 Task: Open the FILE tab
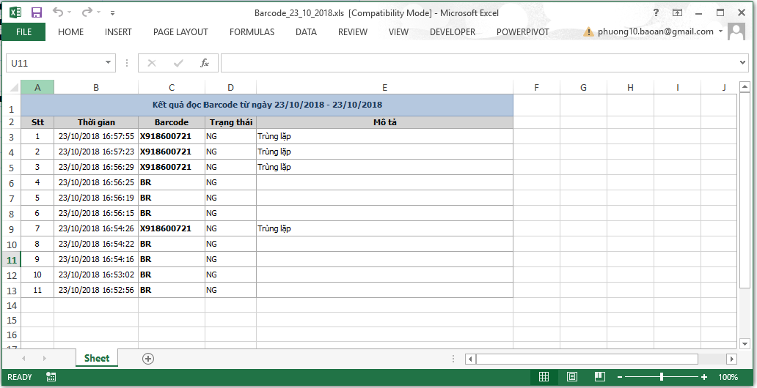tap(23, 32)
